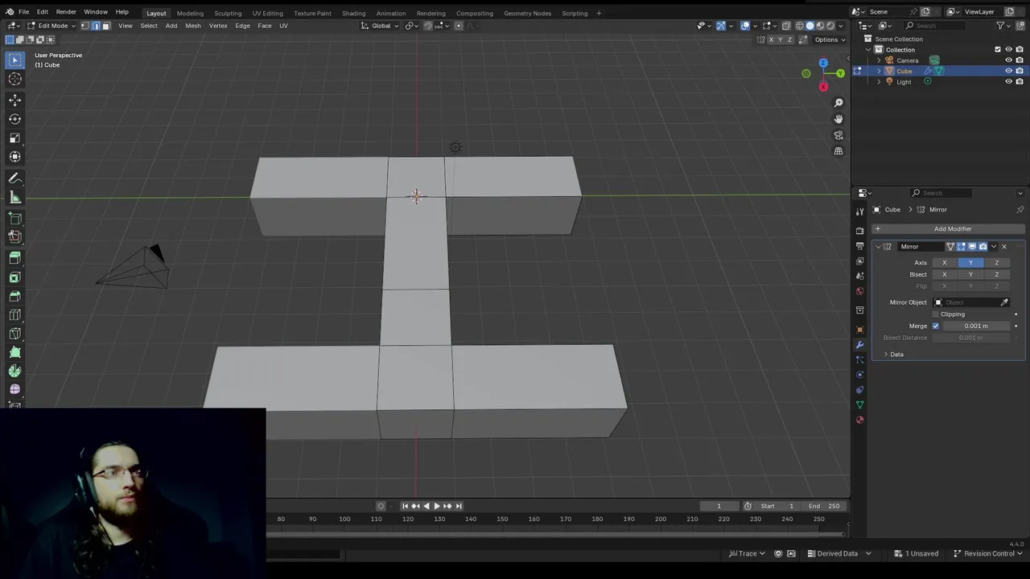Uncheck Collection exclude checkbox
Image resolution: width=1030 pixels, height=579 pixels.
[x=998, y=50]
